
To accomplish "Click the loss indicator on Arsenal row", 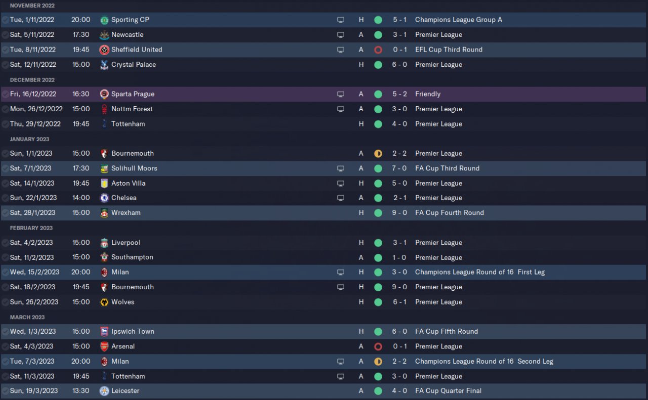I will (x=378, y=346).
